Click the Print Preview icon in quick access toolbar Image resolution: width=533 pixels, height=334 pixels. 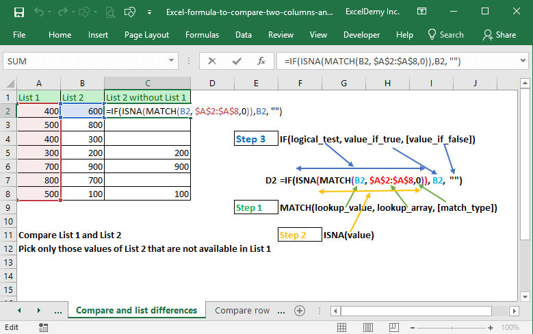tap(110, 12)
